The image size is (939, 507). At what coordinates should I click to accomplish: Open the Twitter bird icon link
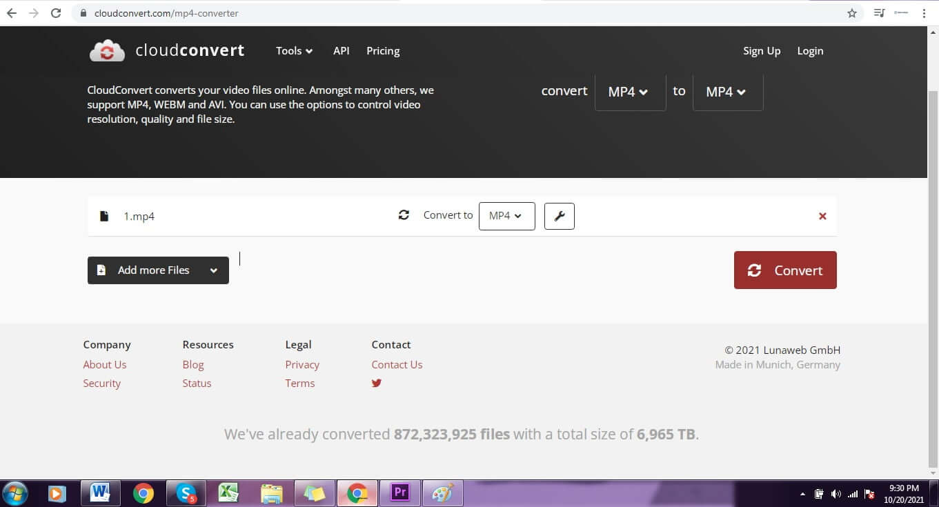coord(377,383)
